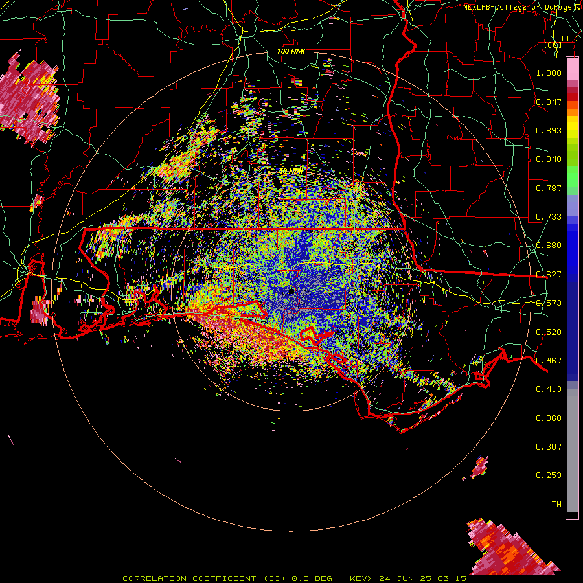Viewport: 583px width, 583px height.
Task: Click the 0.5 DEG elevation text in the caption
Action: 312,578
